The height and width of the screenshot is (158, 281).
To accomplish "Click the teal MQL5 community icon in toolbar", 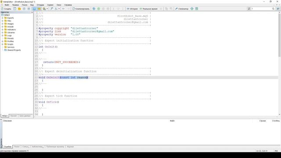I will click(x=192, y=9).
